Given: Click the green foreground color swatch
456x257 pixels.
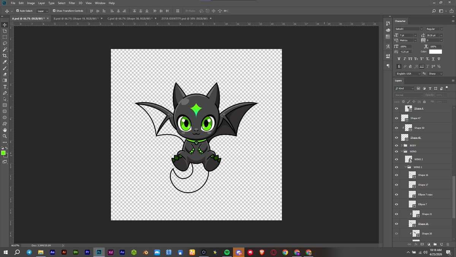Looking at the screenshot, I should pyautogui.click(x=3, y=153).
